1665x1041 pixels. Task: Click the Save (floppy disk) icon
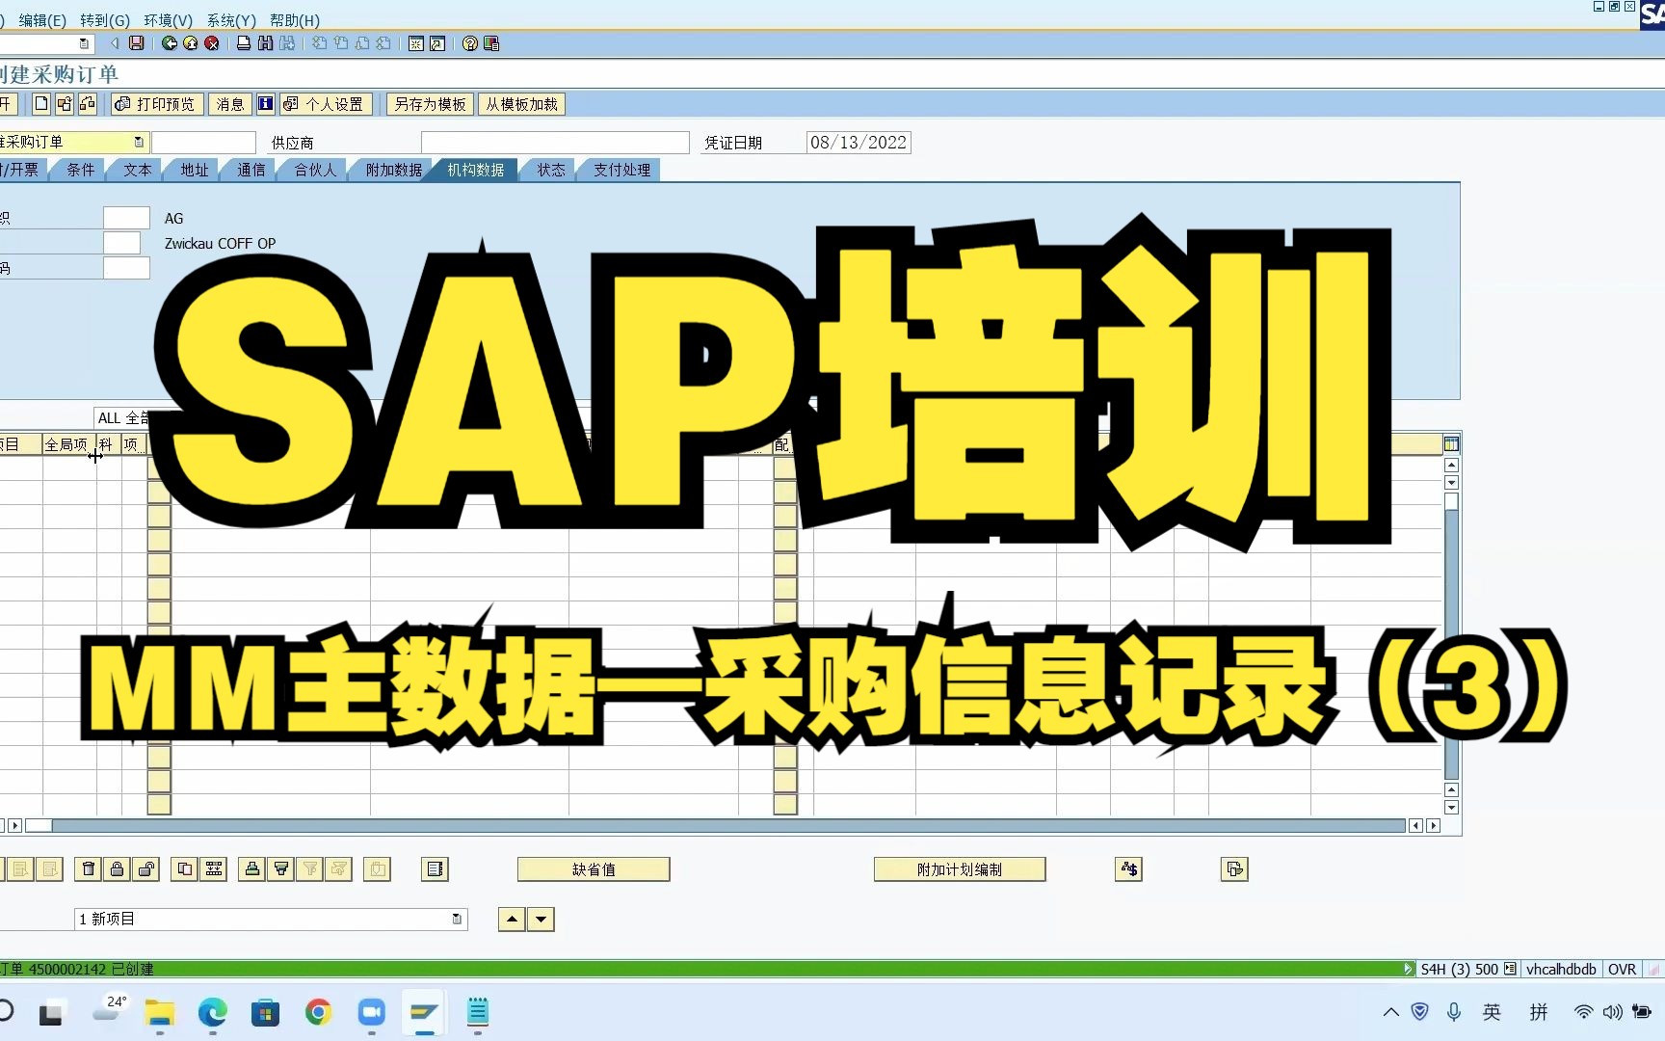pos(137,43)
